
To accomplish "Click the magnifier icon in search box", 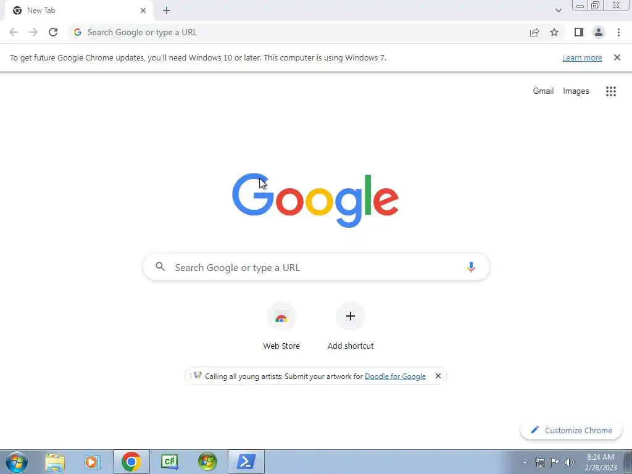I will coord(160,267).
